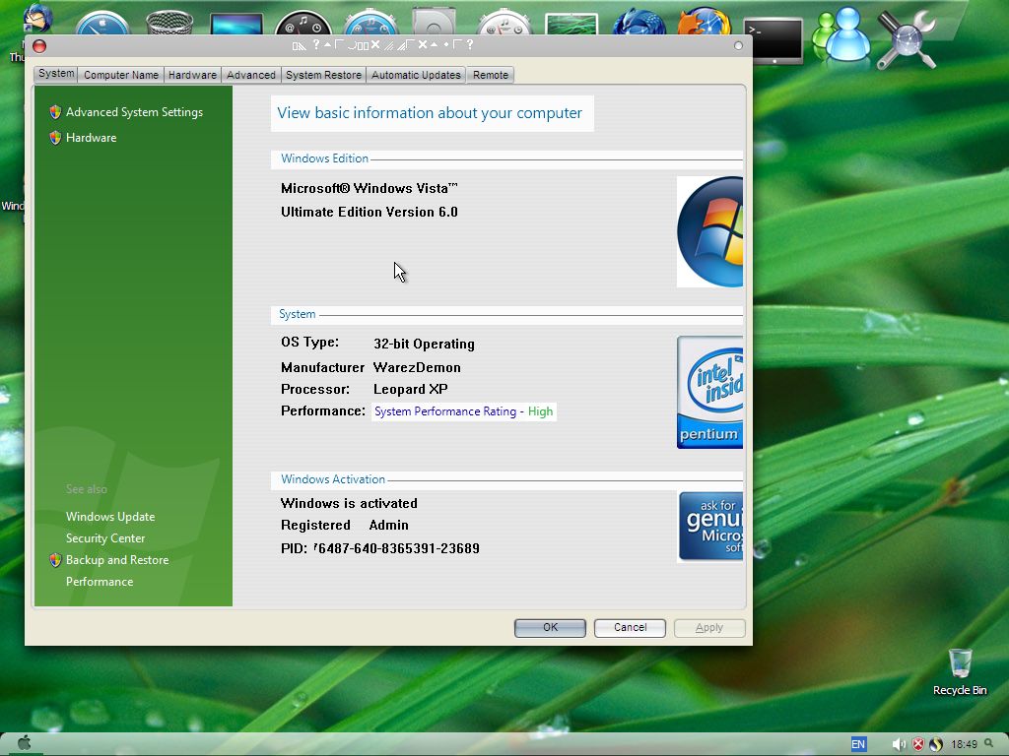
Task: Click the Ultimate Edition Version 6.0 text
Action: 370,213
